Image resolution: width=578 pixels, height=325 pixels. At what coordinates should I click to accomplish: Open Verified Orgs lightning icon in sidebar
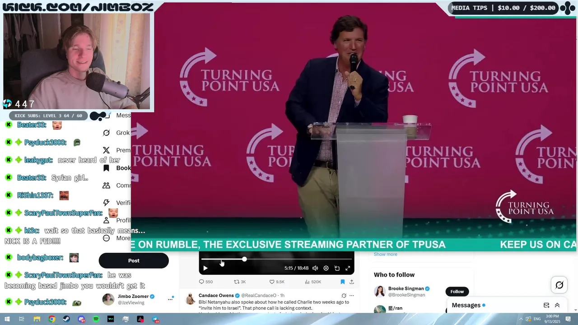click(117, 203)
